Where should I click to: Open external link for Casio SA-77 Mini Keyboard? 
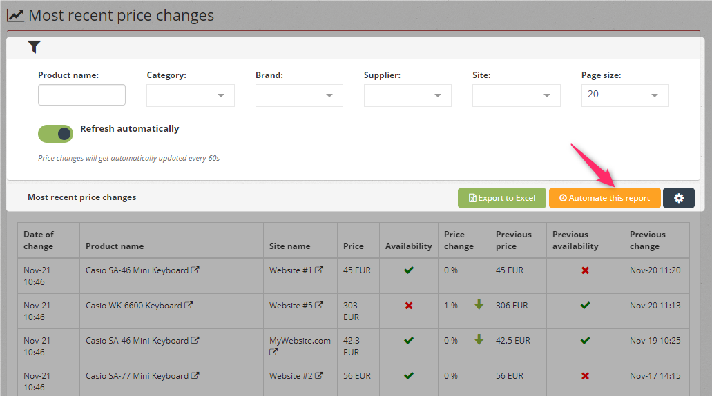(195, 375)
